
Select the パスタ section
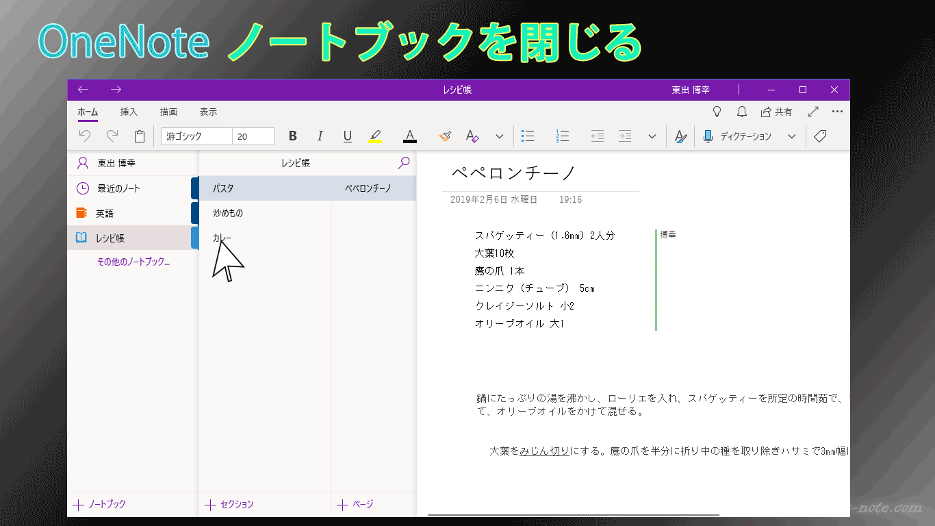[x=265, y=188]
